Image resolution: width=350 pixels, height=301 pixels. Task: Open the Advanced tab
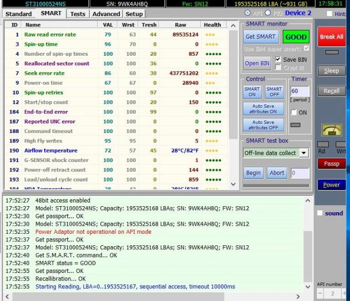tap(106, 14)
